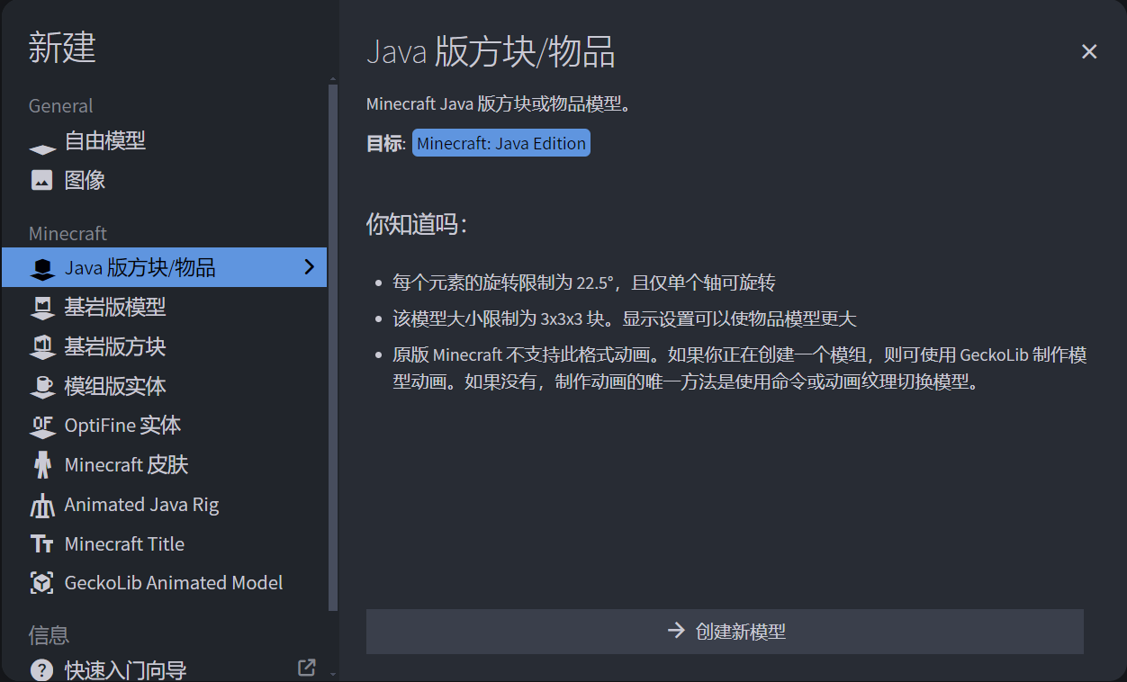Select 自由模型 format entry
Viewport: 1127px width, 682px height.
coord(105,141)
